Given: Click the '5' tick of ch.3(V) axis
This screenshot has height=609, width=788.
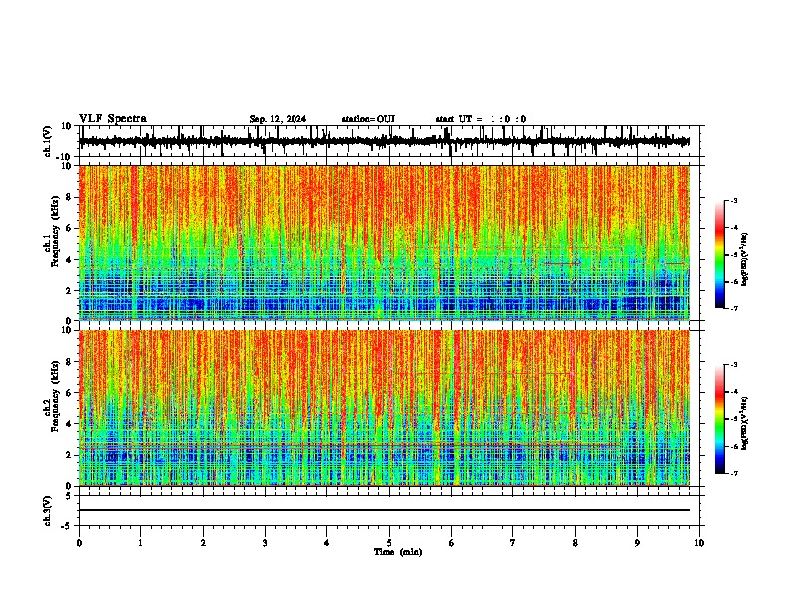Looking at the screenshot, I should pos(70,496).
